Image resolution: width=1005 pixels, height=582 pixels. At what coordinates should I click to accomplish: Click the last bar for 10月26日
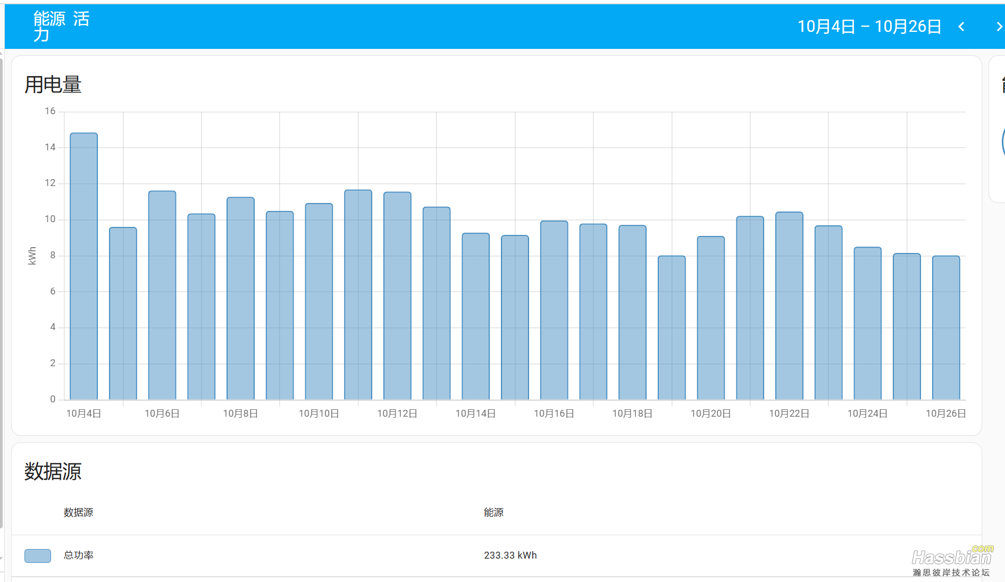pyautogui.click(x=946, y=327)
